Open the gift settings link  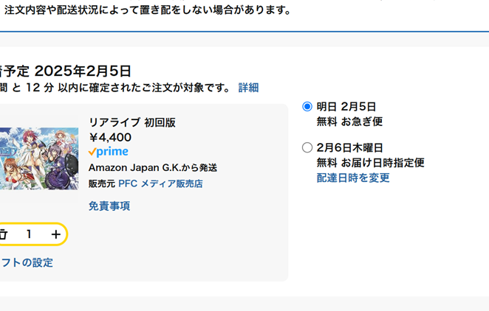pos(27,262)
